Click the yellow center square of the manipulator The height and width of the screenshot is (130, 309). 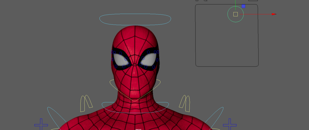point(236,14)
